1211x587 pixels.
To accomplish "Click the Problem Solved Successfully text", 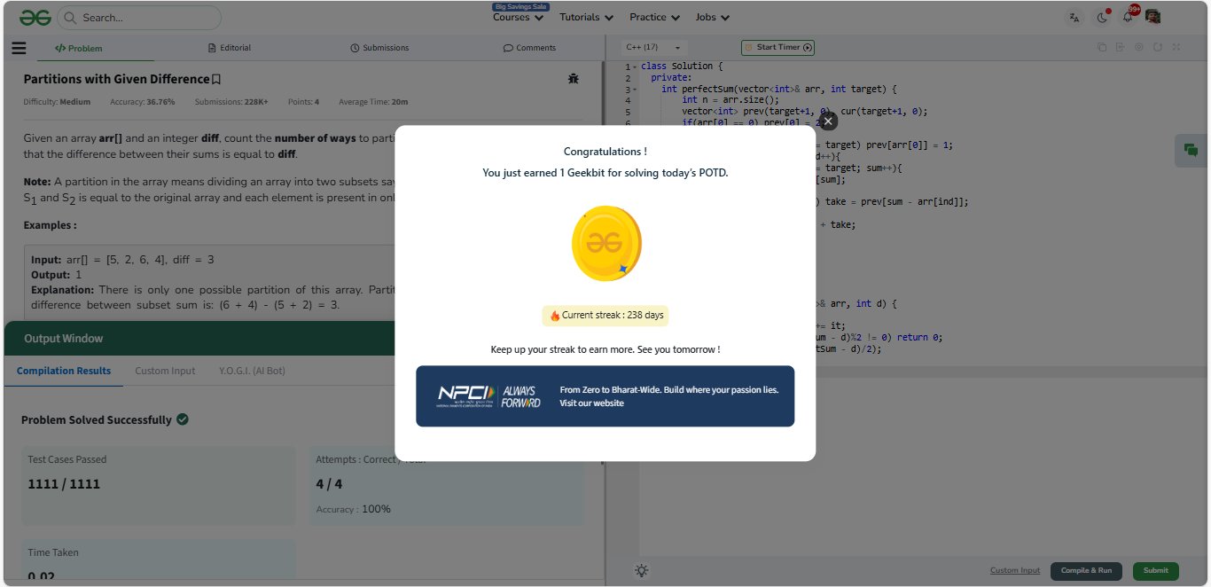I will (97, 419).
